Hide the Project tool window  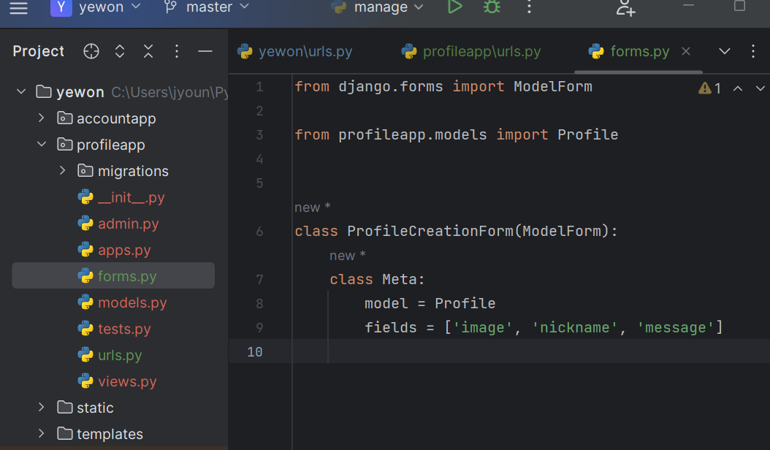205,51
